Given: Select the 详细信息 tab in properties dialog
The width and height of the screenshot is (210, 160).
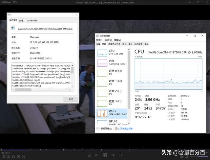Looking at the screenshot, I should click(13, 20).
